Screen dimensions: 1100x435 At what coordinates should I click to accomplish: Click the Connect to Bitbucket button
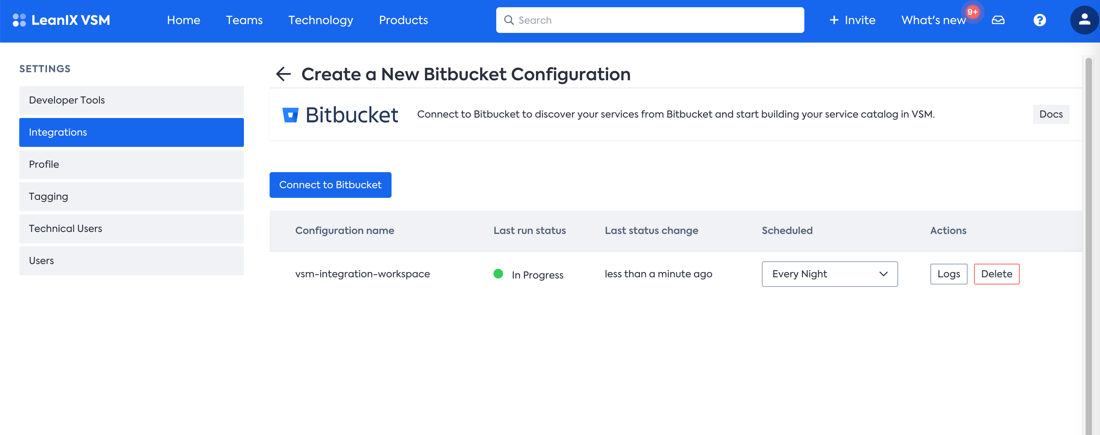330,185
